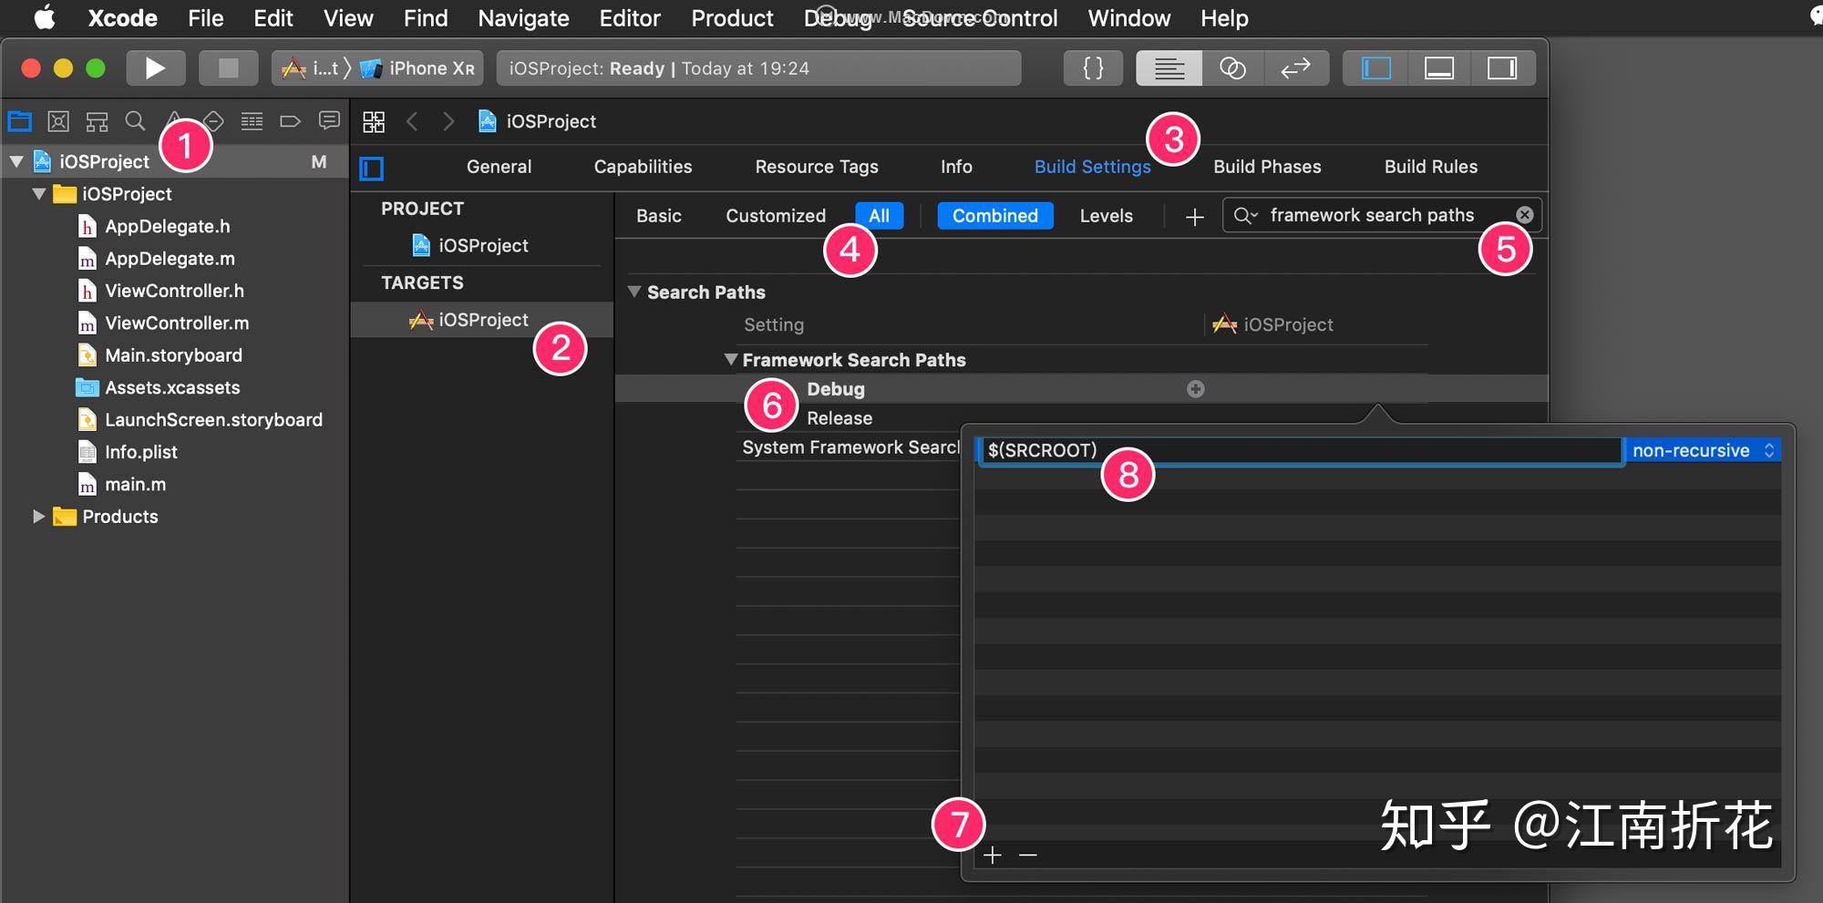Open the search filter options magnifier
This screenshot has width=1823, height=903.
point(1245,215)
